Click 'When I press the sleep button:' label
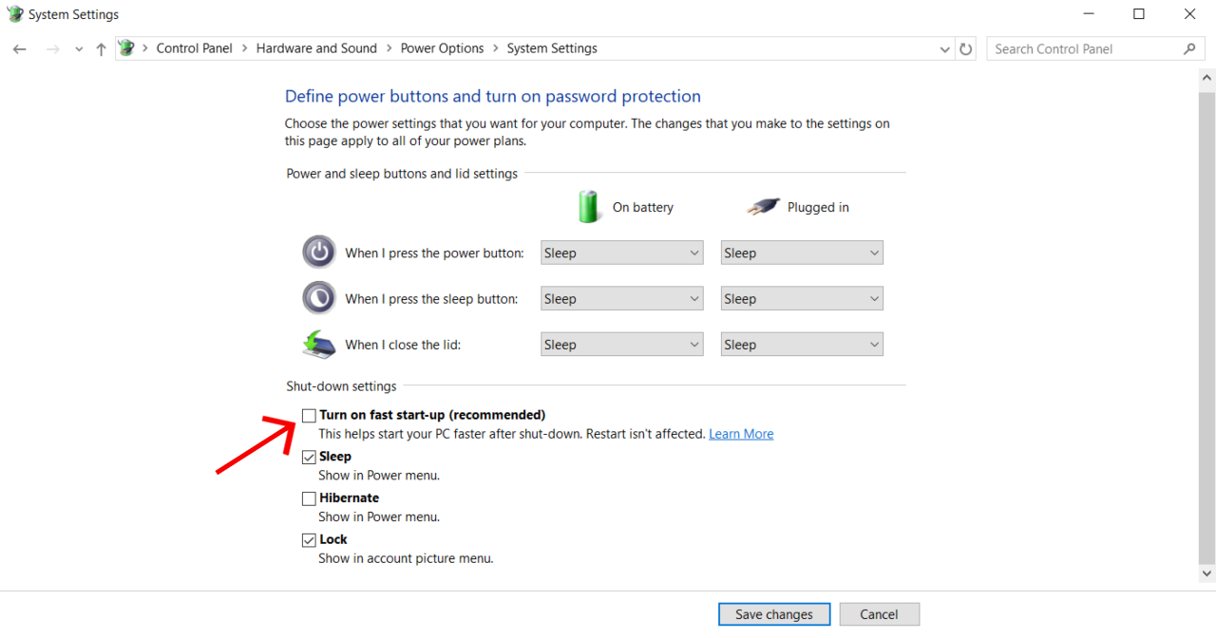Screen dimensions: 1216x638 point(431,298)
